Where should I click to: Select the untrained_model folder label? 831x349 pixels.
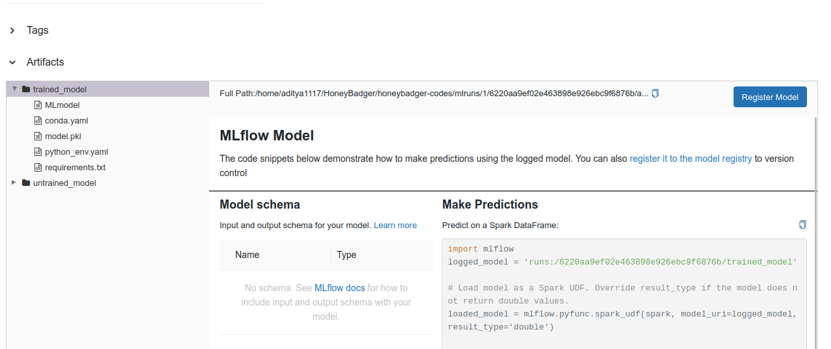pyautogui.click(x=64, y=183)
